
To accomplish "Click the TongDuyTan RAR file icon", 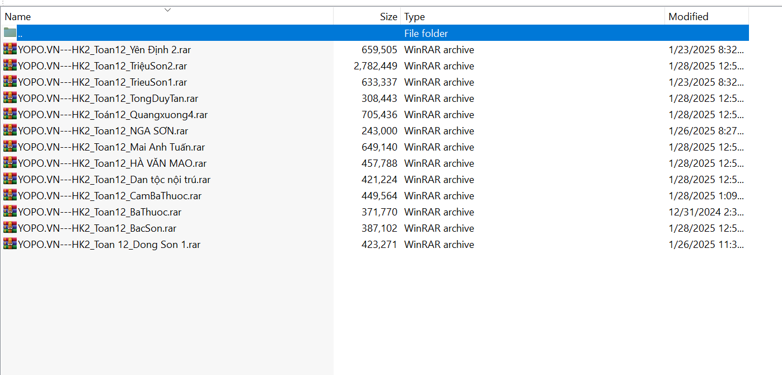I will coord(10,98).
